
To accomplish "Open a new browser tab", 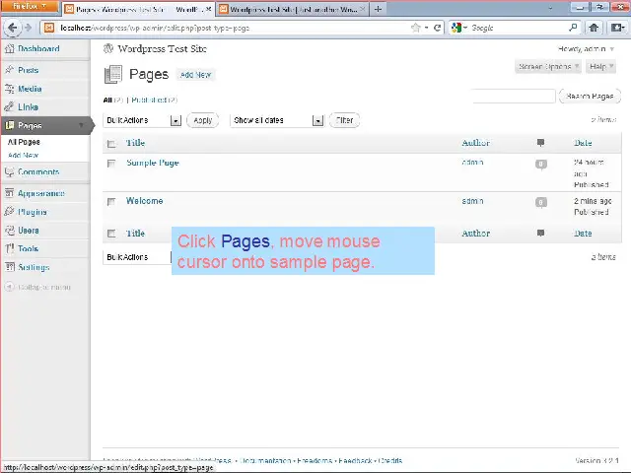I will click(x=378, y=9).
